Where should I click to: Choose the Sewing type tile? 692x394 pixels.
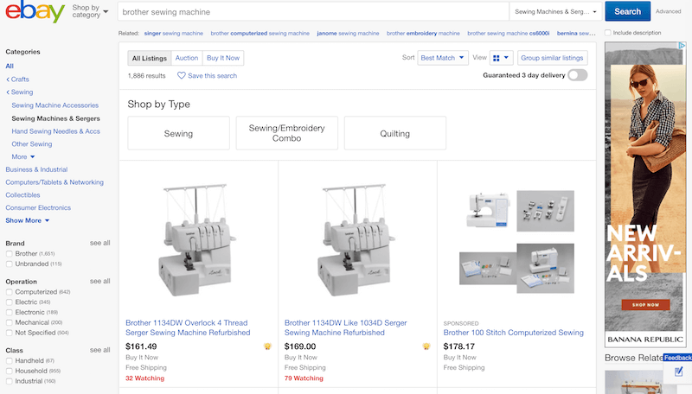178,133
